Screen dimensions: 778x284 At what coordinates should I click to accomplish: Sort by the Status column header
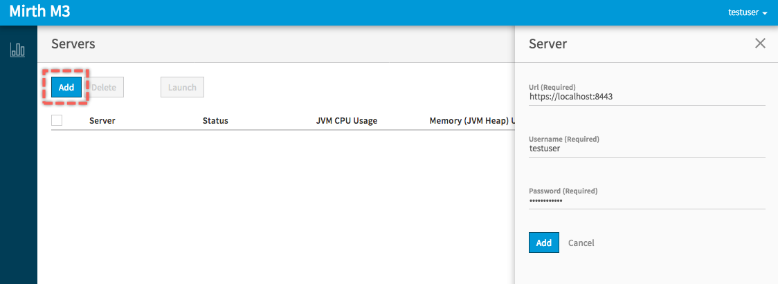click(215, 120)
